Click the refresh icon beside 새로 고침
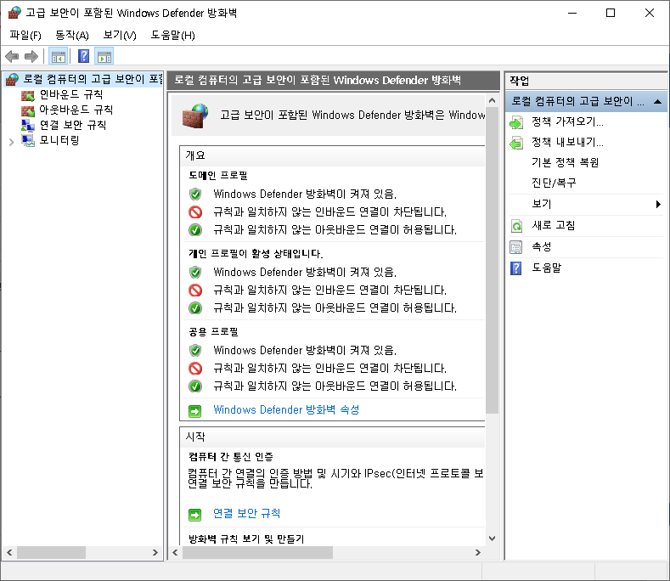 [516, 226]
